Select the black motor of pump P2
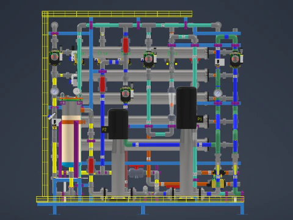The width and height of the screenshot is (293, 220). (118, 124)
